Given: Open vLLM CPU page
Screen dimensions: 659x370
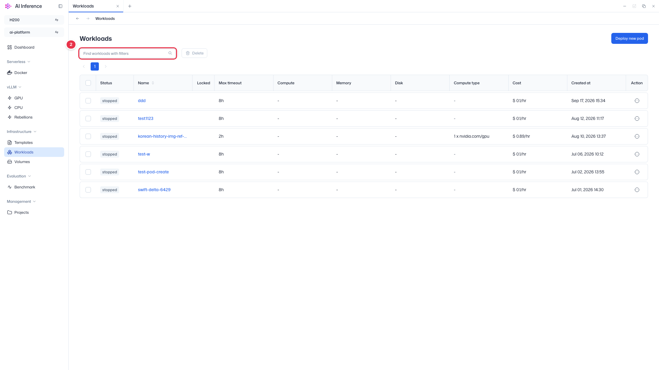Looking at the screenshot, I should 34,108.
